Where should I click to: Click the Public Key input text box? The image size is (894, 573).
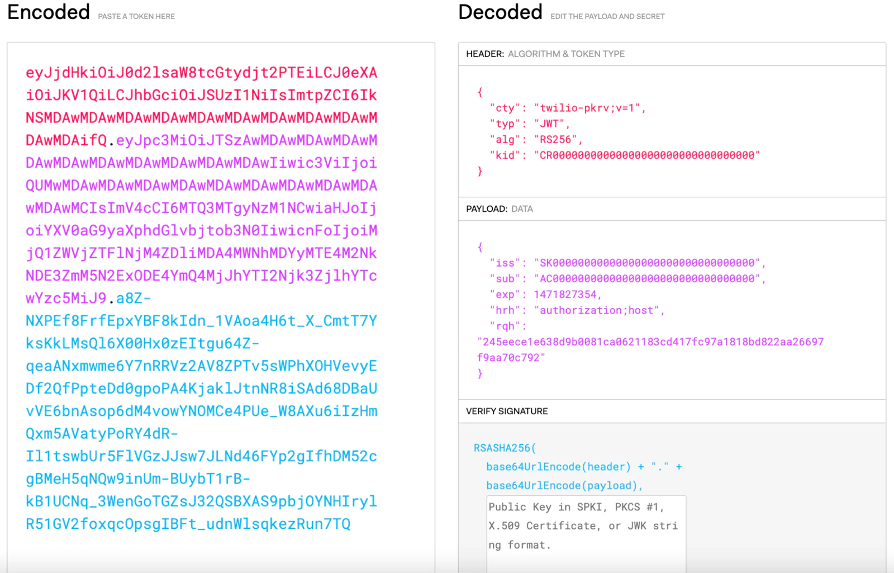pyautogui.click(x=586, y=534)
